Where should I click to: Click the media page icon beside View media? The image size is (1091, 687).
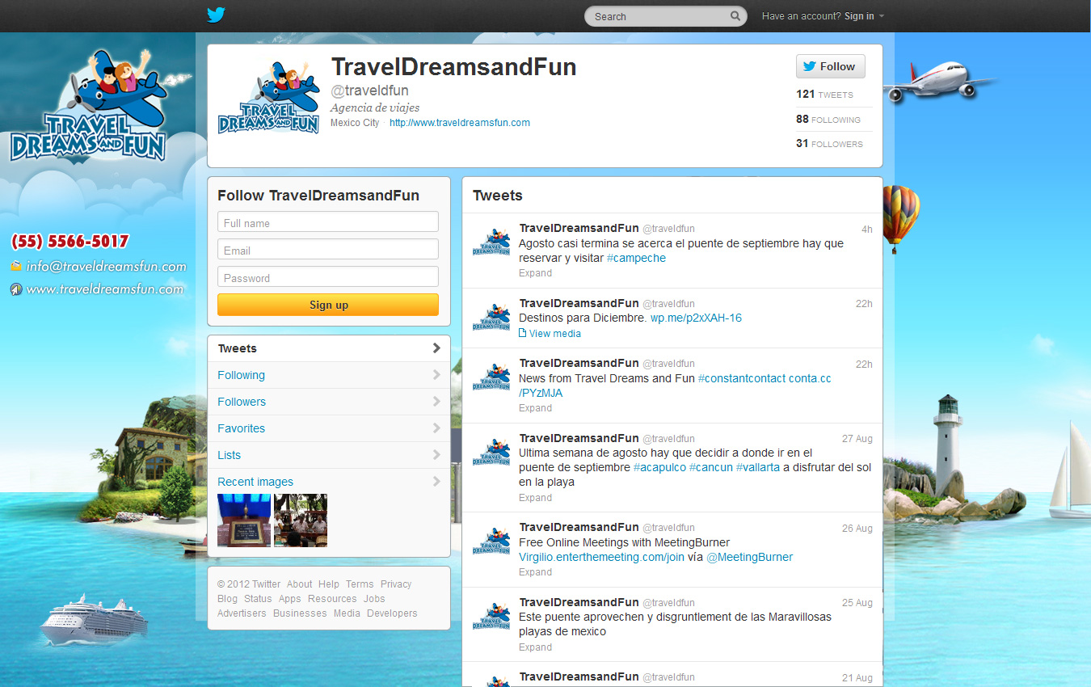(522, 333)
